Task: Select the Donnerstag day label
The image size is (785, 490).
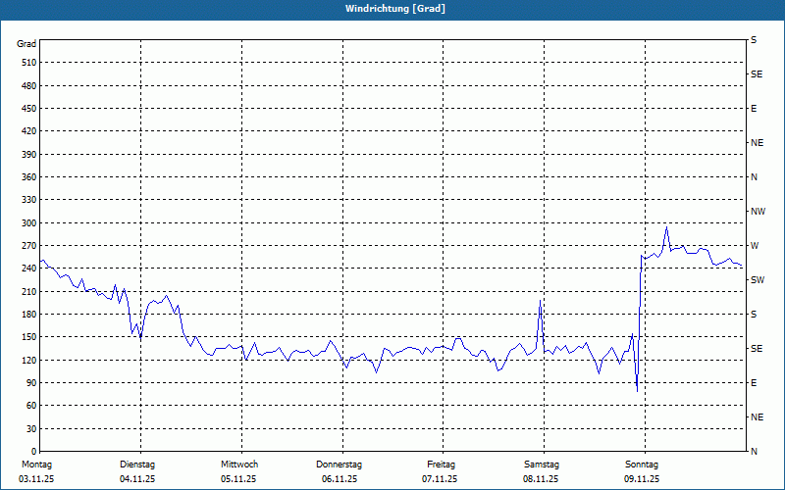Action: [340, 465]
